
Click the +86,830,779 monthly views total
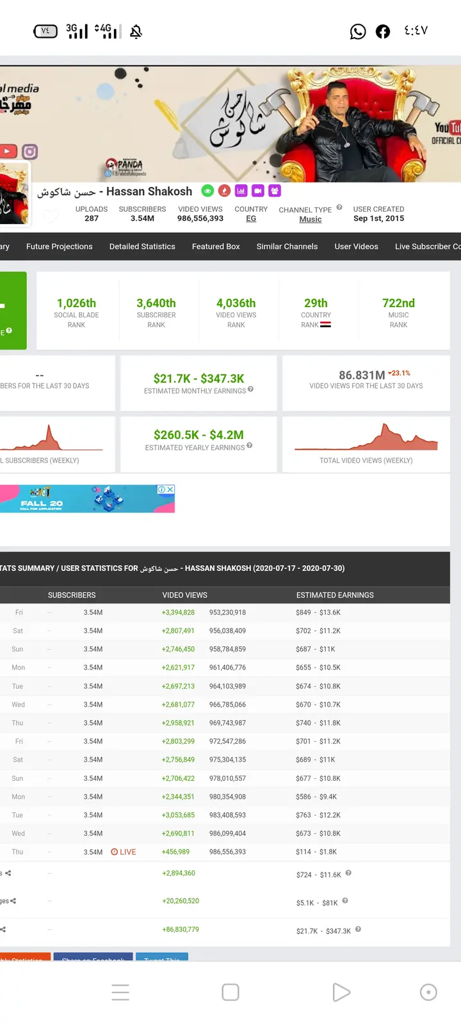coord(181,929)
